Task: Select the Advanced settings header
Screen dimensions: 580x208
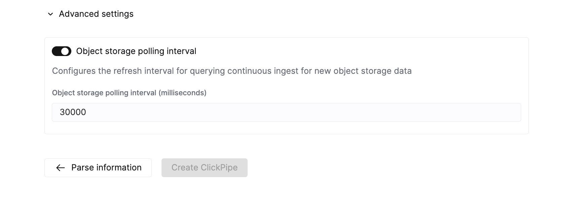Action: 96,14
